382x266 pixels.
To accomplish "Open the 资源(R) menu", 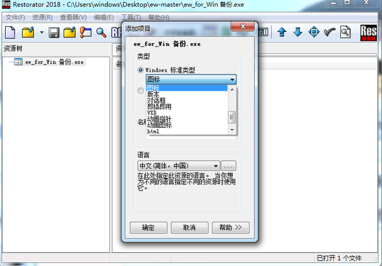I will [x=42, y=17].
